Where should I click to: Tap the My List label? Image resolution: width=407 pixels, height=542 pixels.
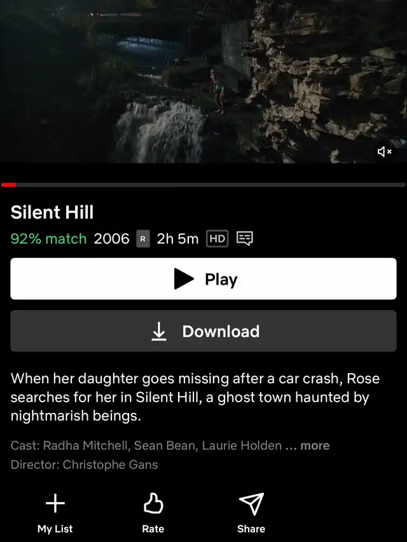coord(55,529)
